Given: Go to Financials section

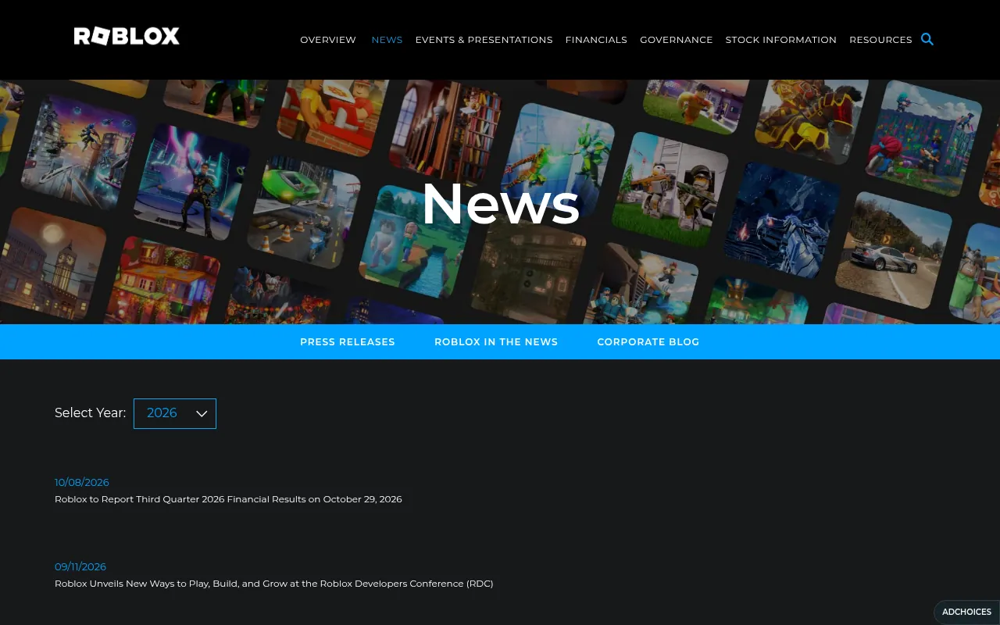Looking at the screenshot, I should pyautogui.click(x=596, y=40).
